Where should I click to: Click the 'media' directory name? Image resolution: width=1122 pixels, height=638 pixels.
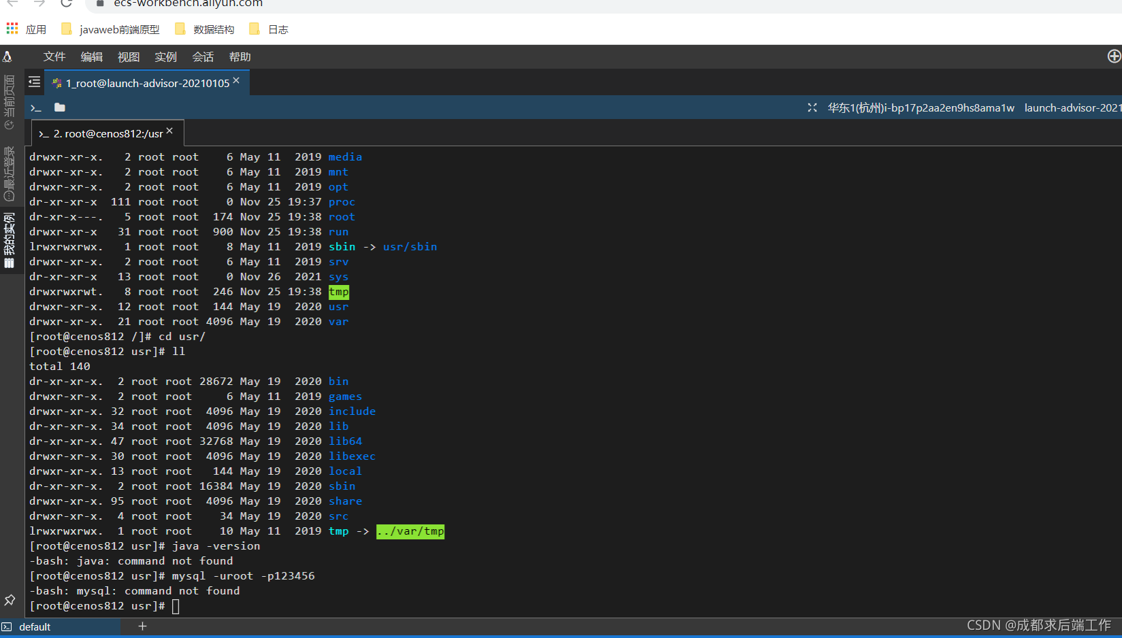tap(345, 157)
